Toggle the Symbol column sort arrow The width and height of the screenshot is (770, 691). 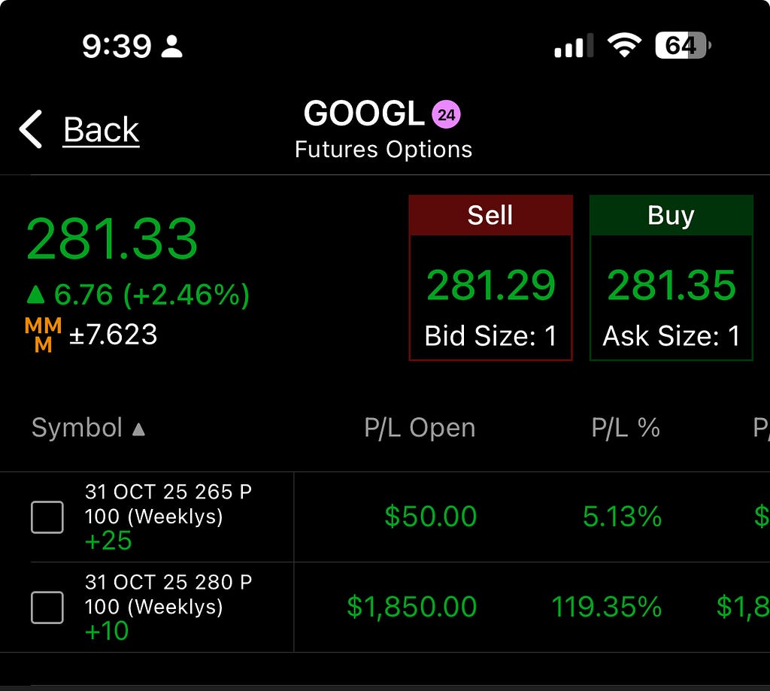point(138,429)
